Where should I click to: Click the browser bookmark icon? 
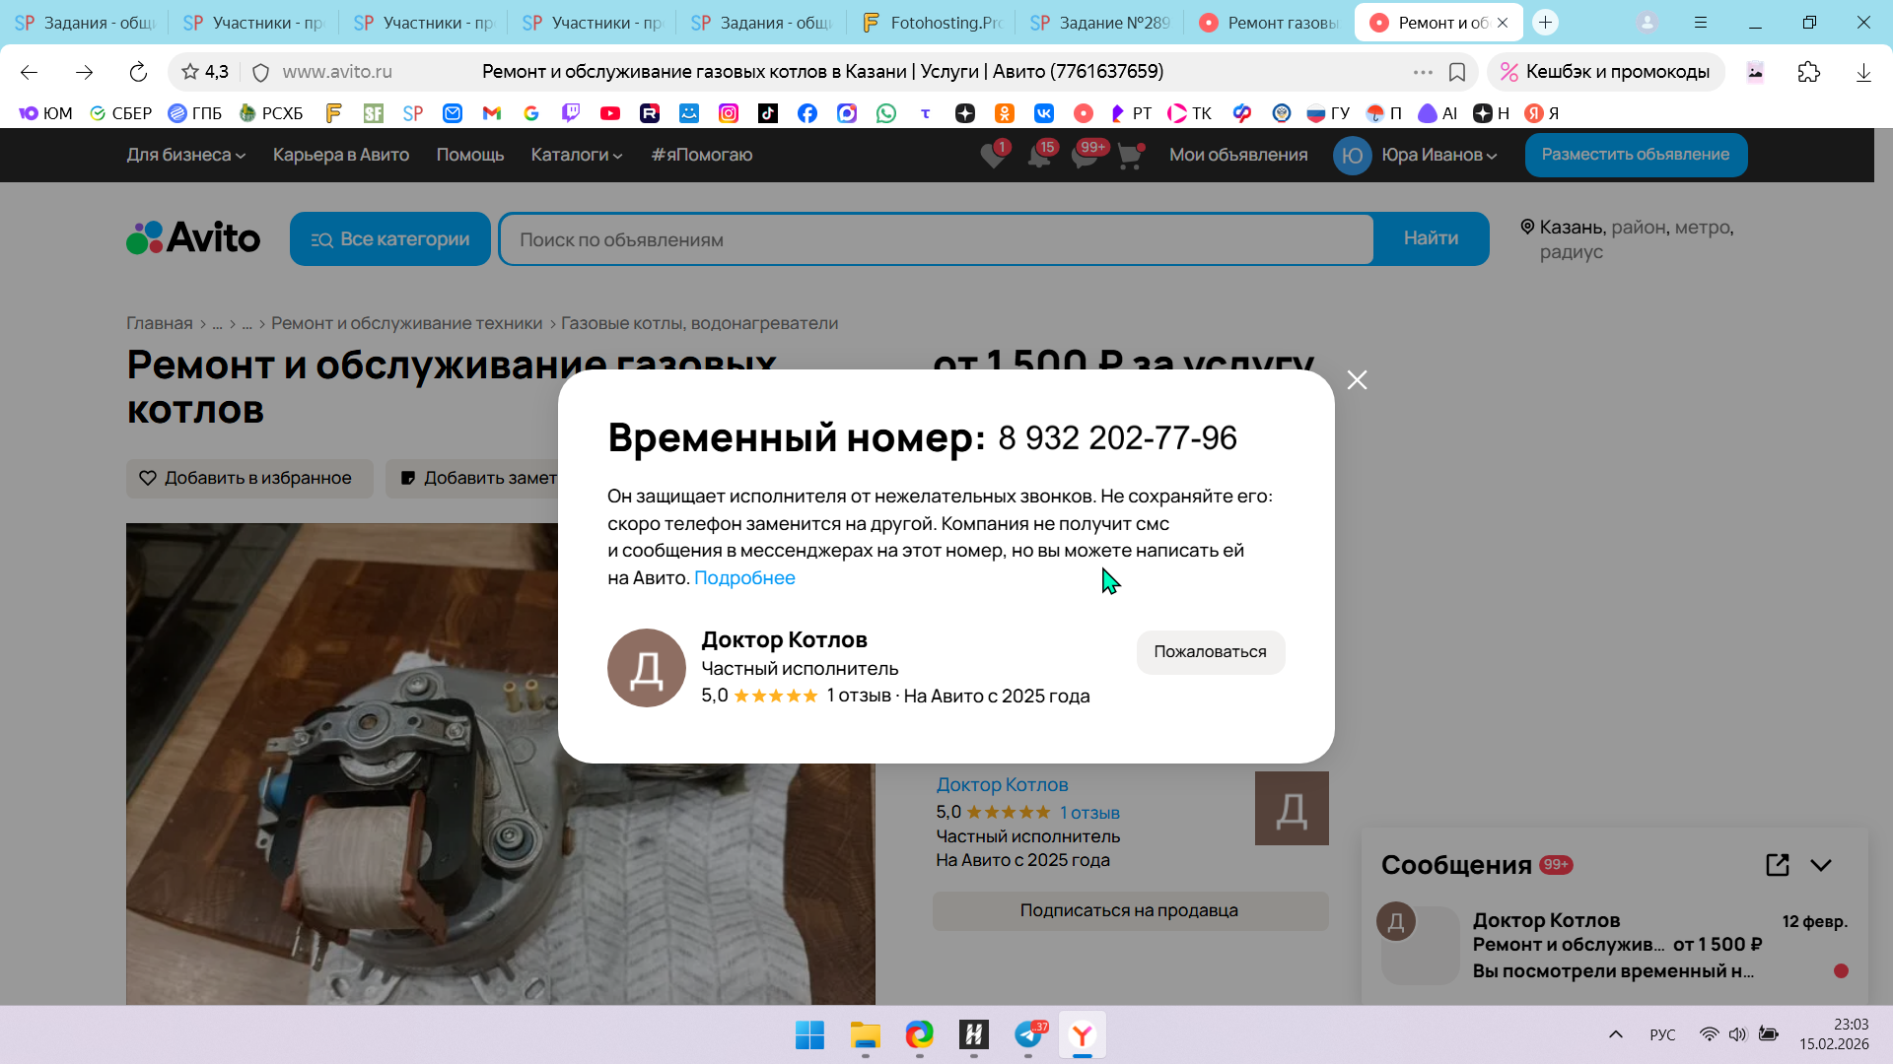tap(1457, 72)
